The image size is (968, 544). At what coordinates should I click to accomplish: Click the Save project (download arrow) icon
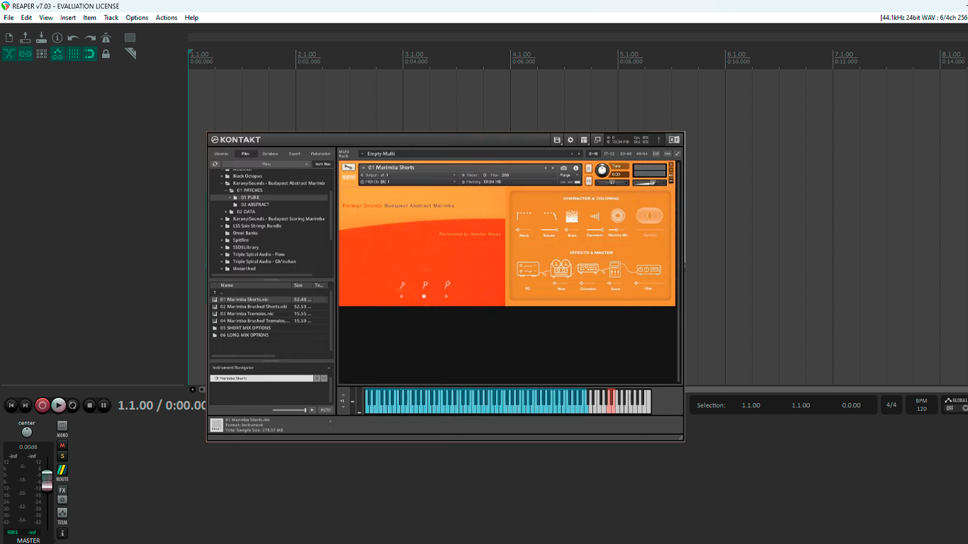pos(41,38)
